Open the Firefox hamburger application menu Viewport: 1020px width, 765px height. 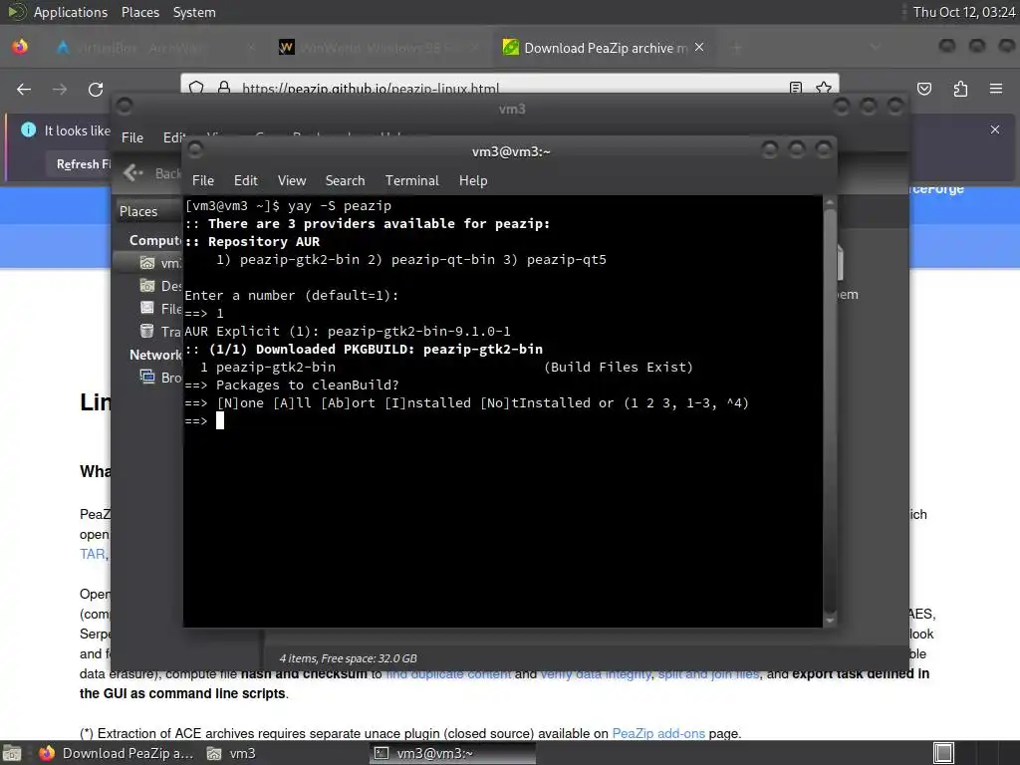click(x=996, y=89)
